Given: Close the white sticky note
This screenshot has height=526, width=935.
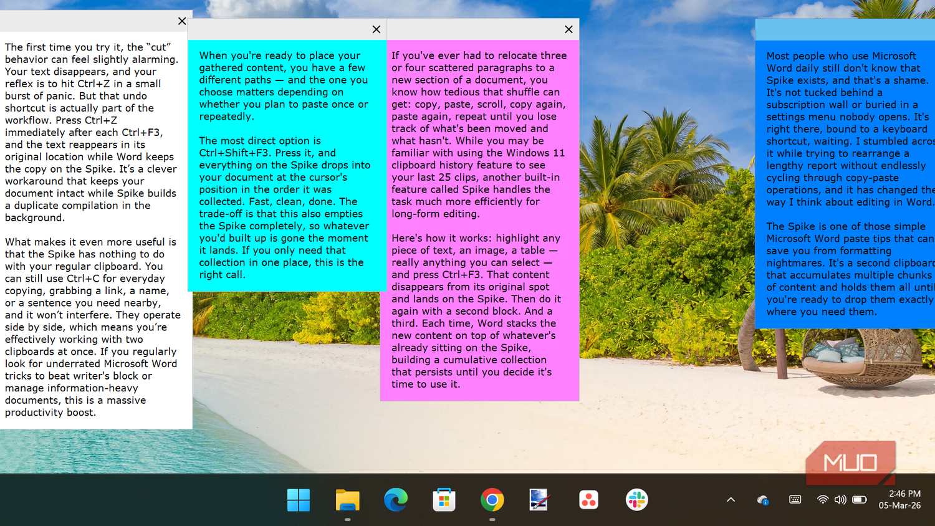Looking at the screenshot, I should tap(182, 21).
